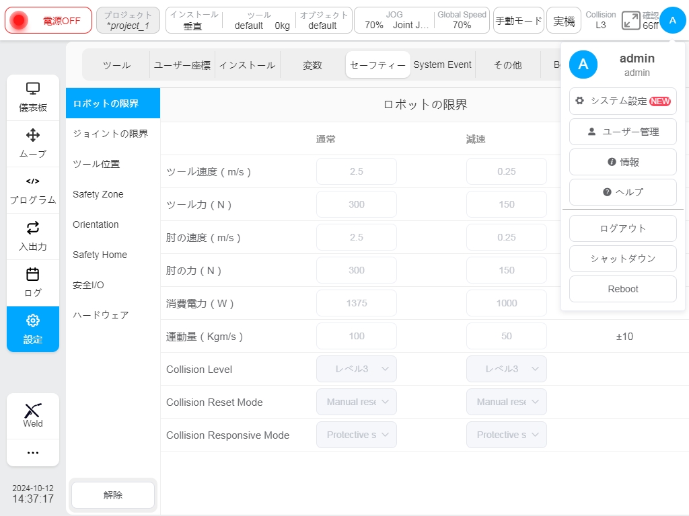Switch to the ツール tab
This screenshot has width=689, height=516.
(x=116, y=65)
